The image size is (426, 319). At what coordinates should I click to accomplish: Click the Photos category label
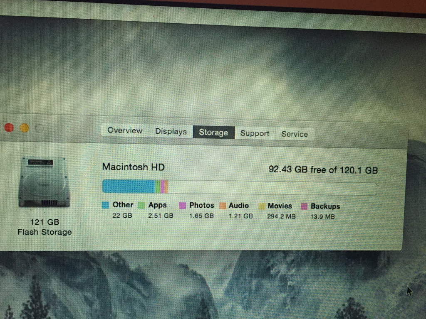tap(202, 205)
